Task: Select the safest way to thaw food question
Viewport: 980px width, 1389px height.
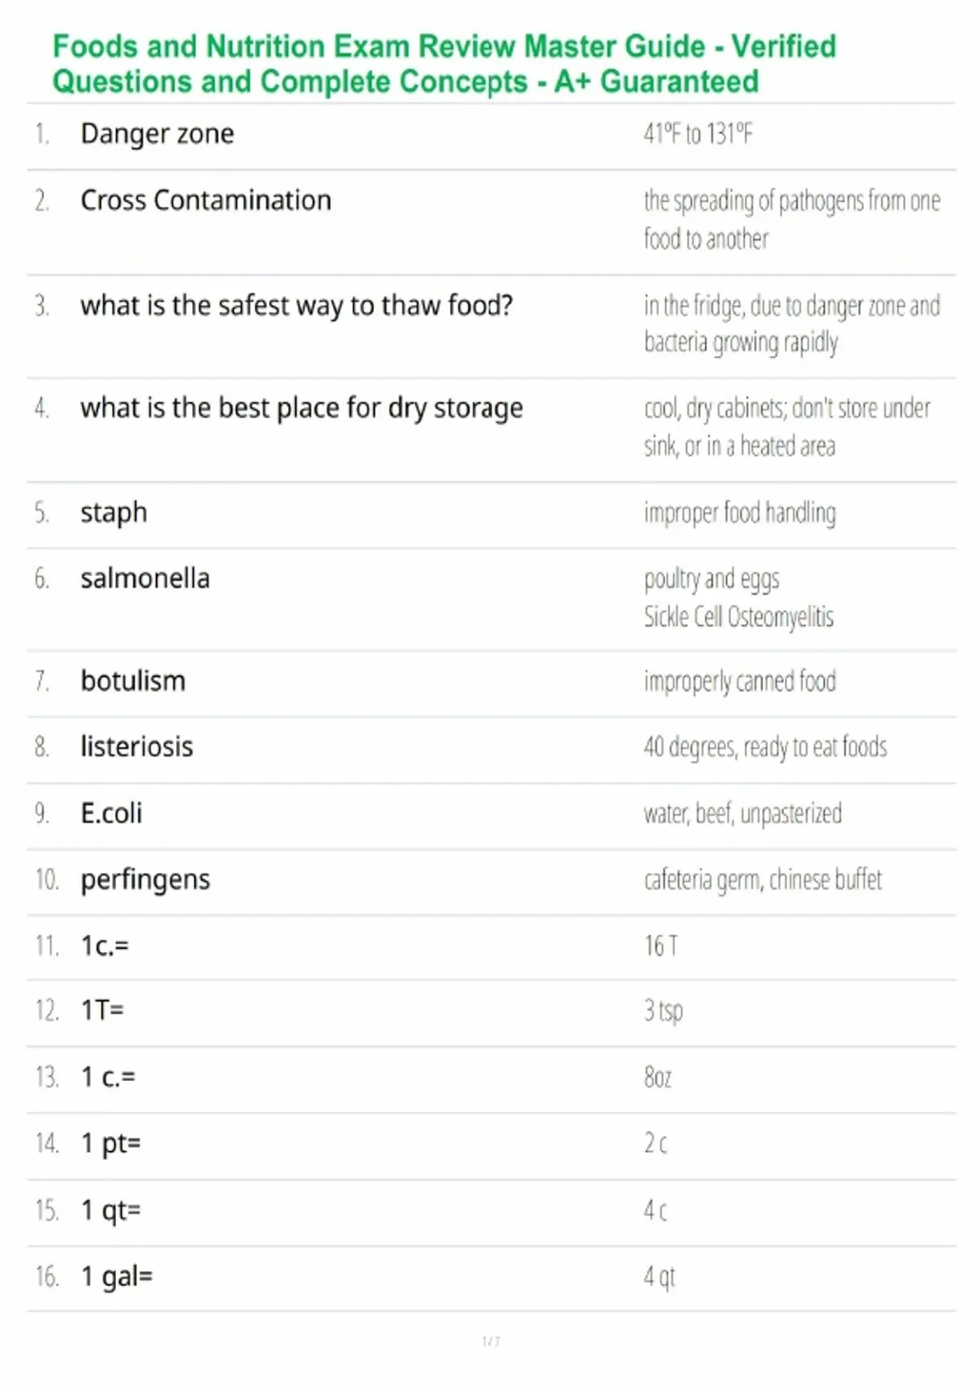Action: [296, 306]
